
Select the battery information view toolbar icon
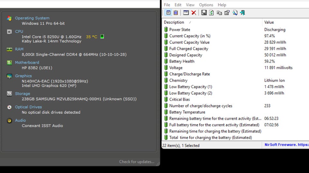(168, 13)
